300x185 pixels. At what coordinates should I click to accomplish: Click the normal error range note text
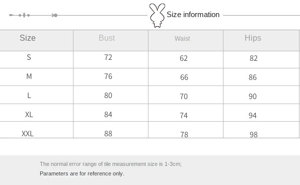tap(111, 164)
